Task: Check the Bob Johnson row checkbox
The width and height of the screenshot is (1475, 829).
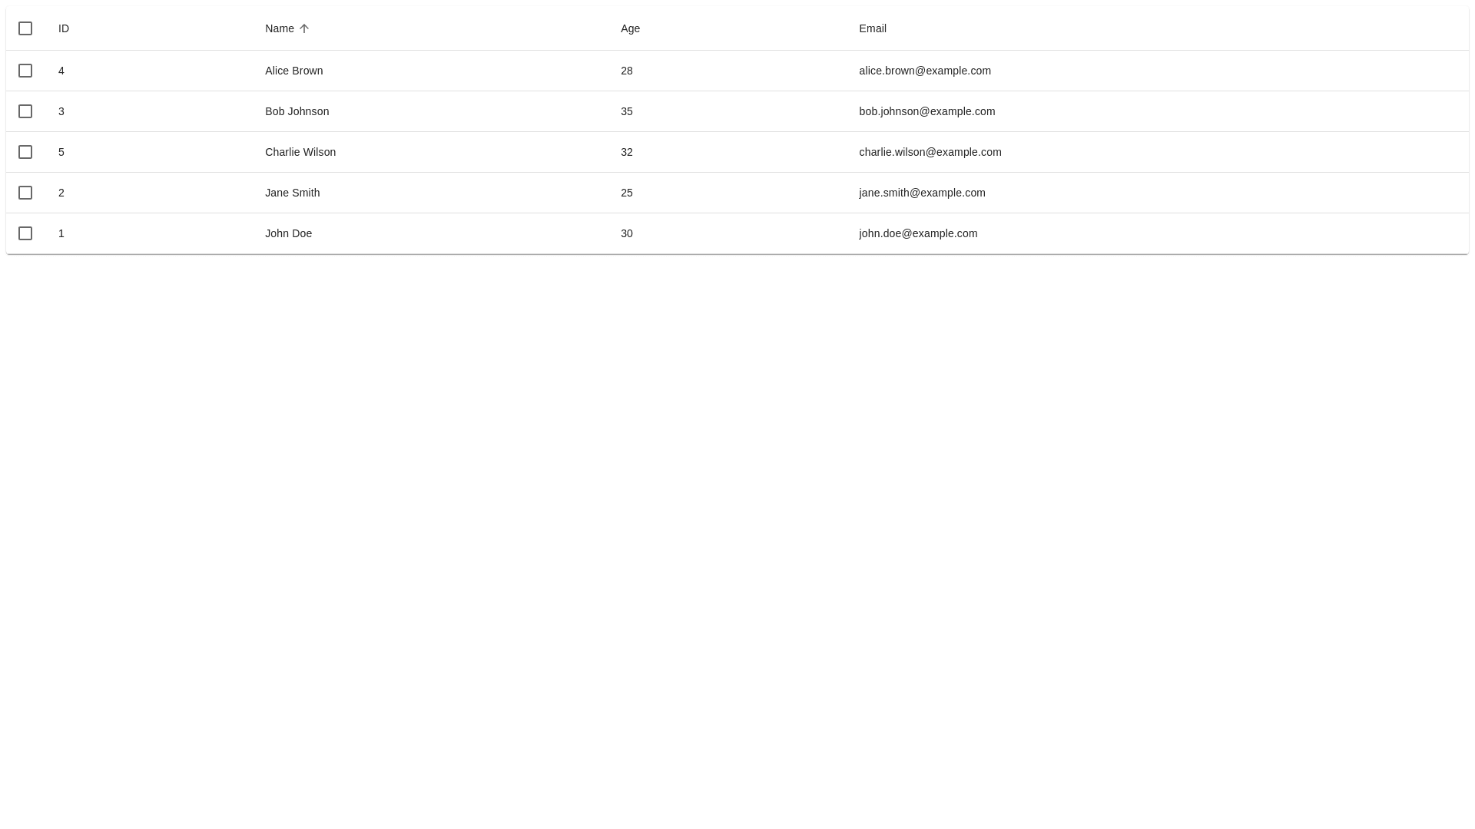Action: [x=25, y=111]
